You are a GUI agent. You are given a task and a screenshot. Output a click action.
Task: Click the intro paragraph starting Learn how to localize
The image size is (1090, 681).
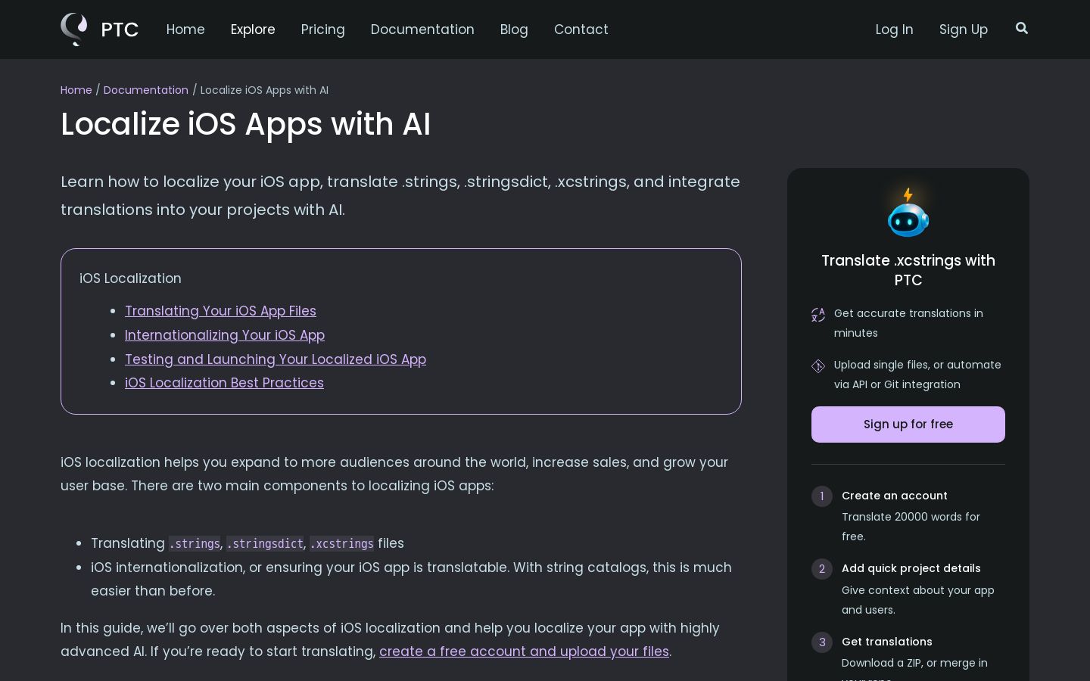click(x=400, y=196)
